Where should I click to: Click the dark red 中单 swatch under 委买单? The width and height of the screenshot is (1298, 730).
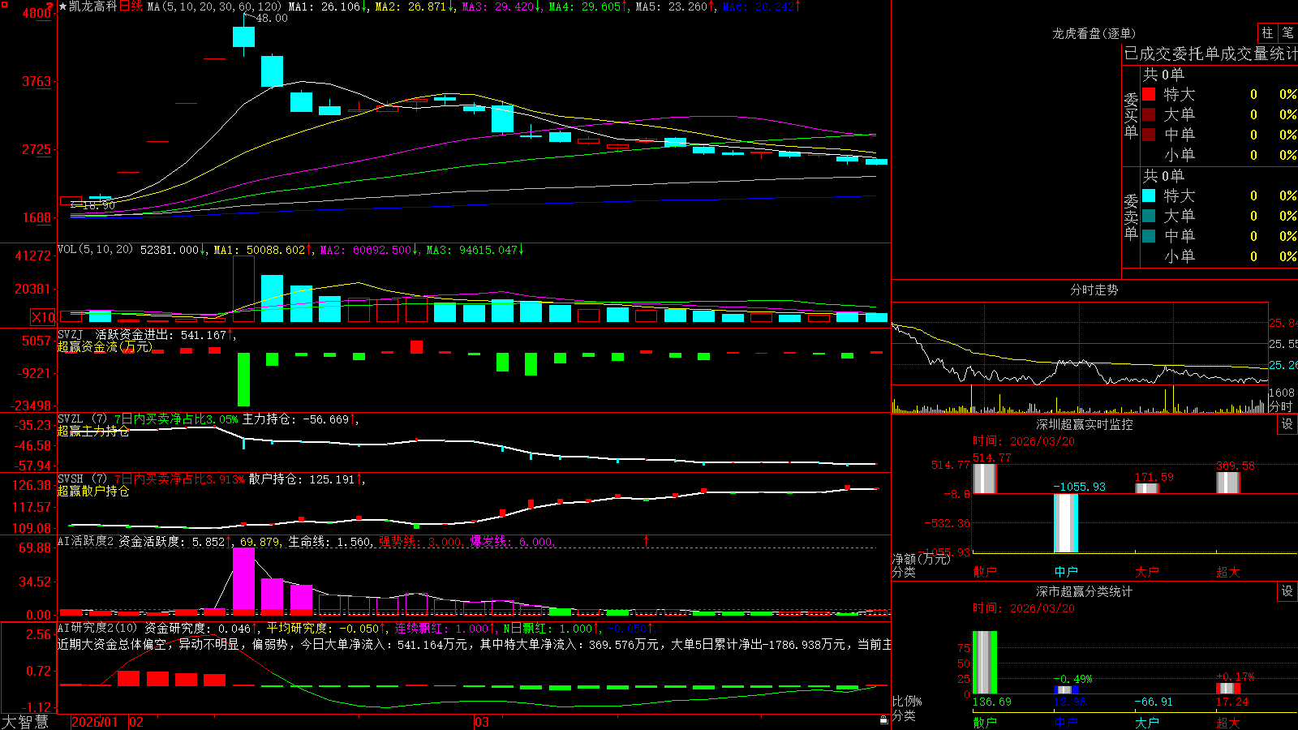coord(1149,135)
